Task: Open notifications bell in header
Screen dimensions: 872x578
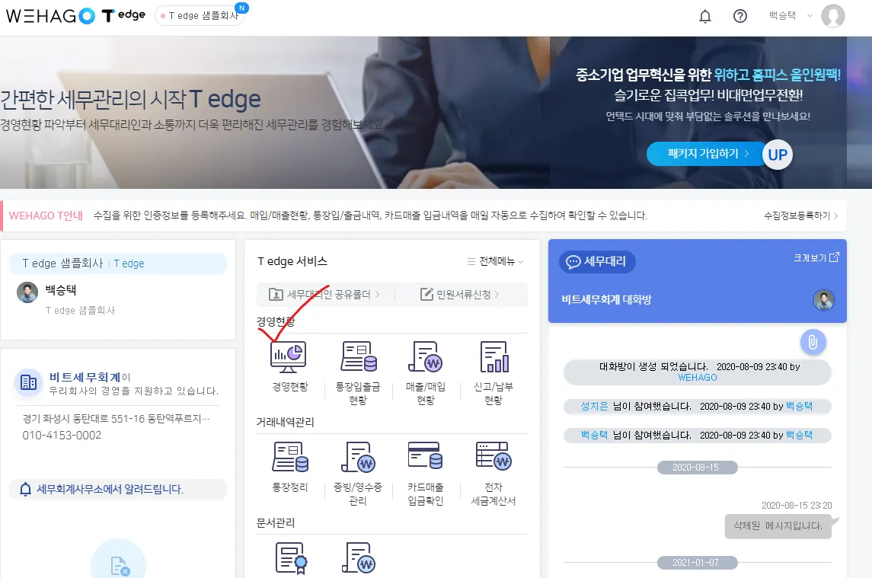Action: (705, 16)
